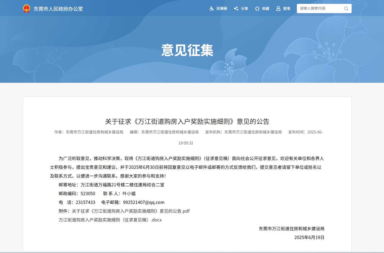The width and height of the screenshot is (384, 253).
Task: Click the accessibility wheelchair icon
Action: pyautogui.click(x=212, y=8)
